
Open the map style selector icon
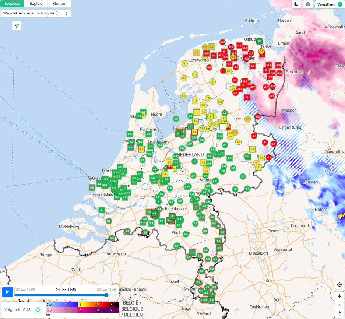pos(308,4)
